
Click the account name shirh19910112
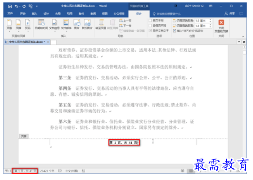[x=194, y=6]
